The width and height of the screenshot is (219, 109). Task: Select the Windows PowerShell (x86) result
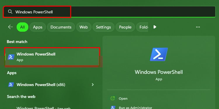[52, 85]
